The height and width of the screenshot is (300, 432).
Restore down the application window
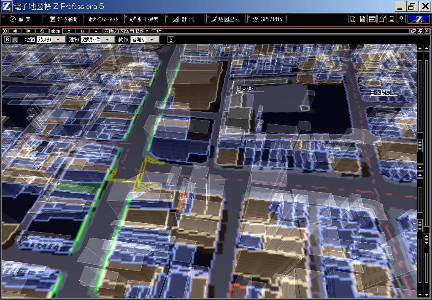coord(413,6)
